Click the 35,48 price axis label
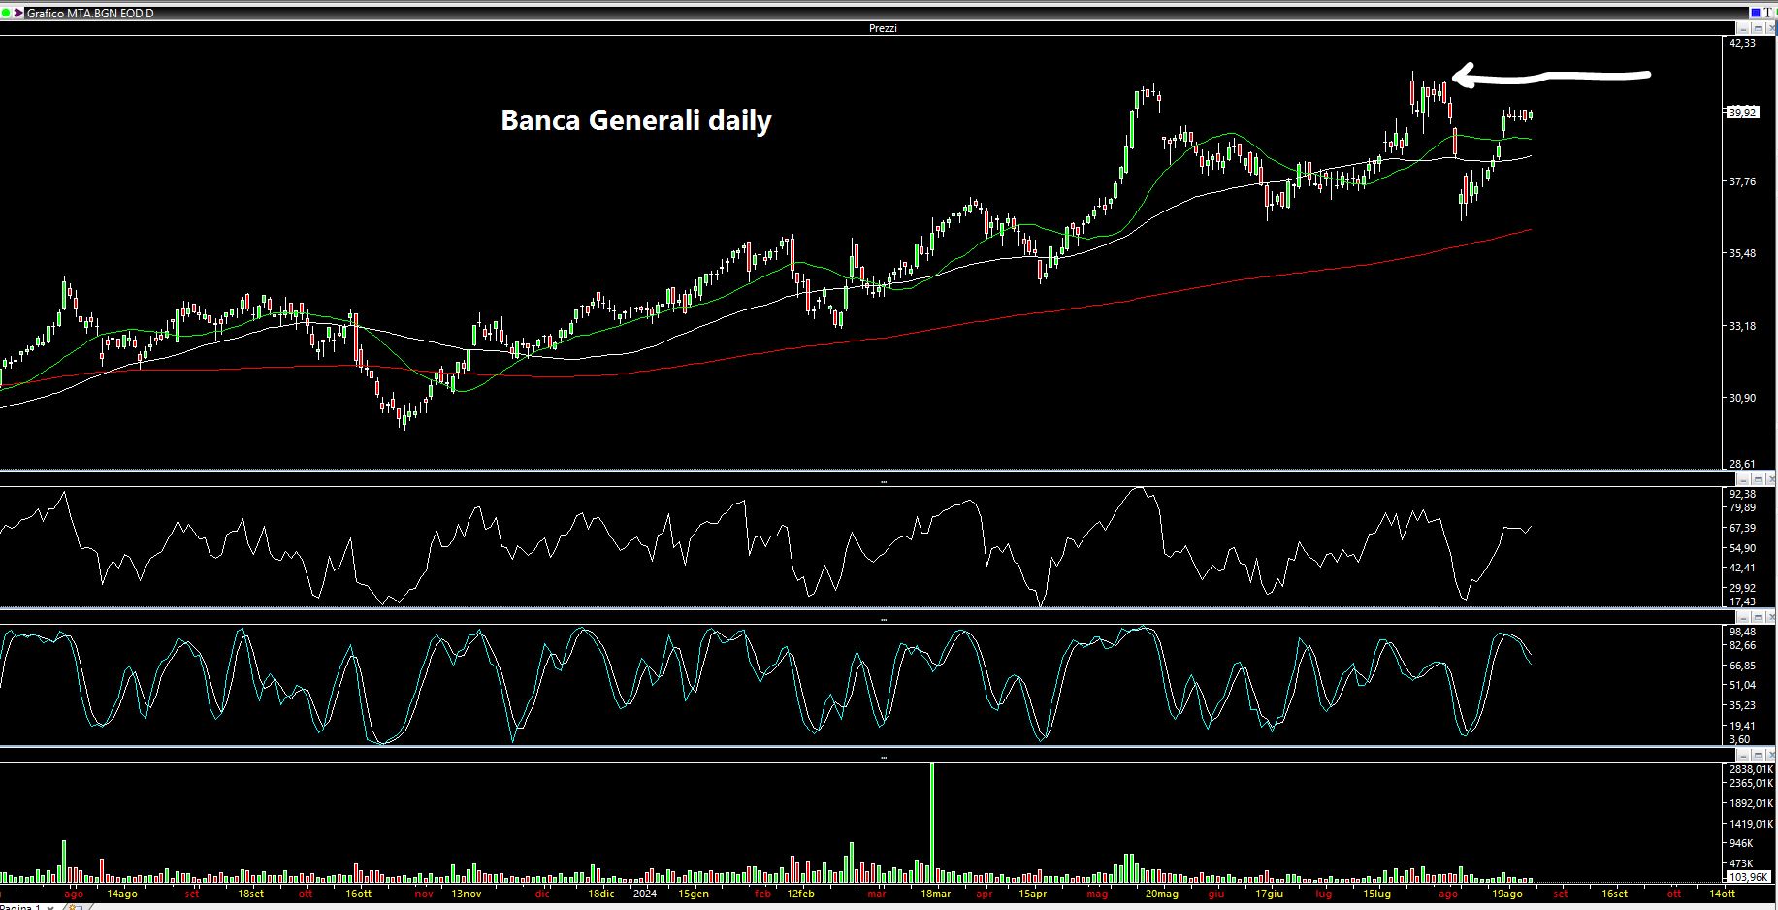1778x910 pixels. coord(1742,253)
